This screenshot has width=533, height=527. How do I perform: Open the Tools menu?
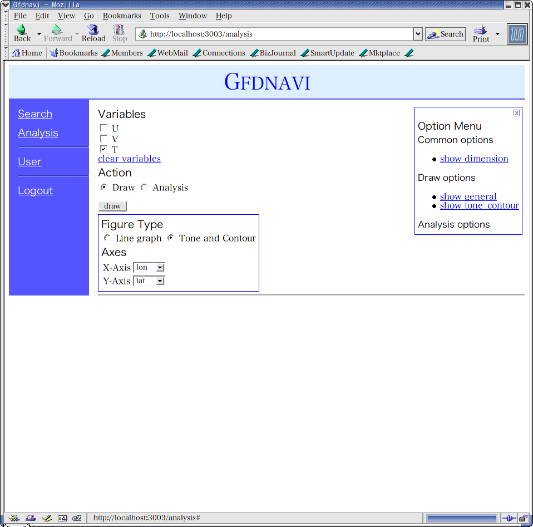point(160,16)
